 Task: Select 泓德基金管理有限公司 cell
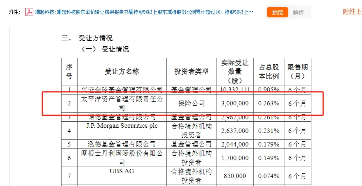pyautogui.click(x=122, y=144)
